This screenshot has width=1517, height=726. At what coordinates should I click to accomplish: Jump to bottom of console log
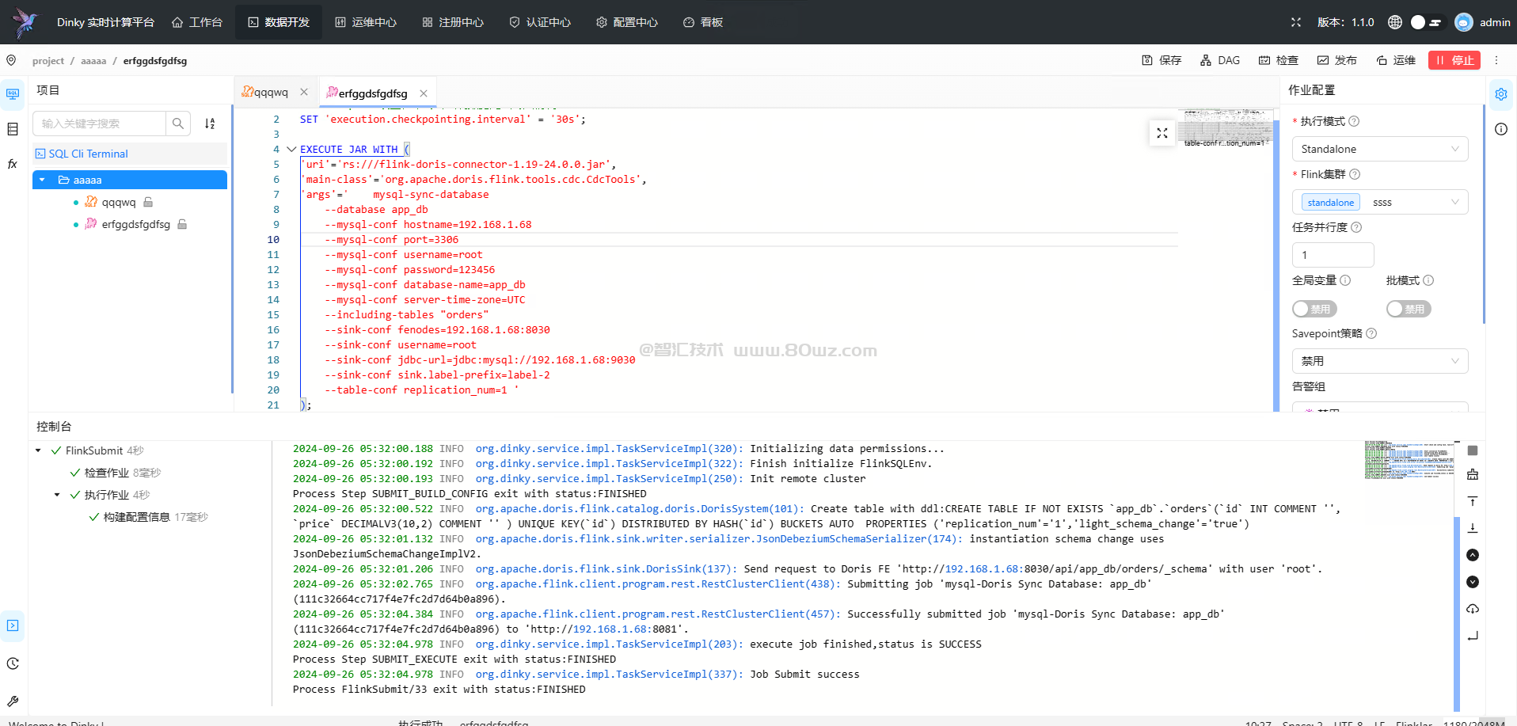(x=1473, y=528)
